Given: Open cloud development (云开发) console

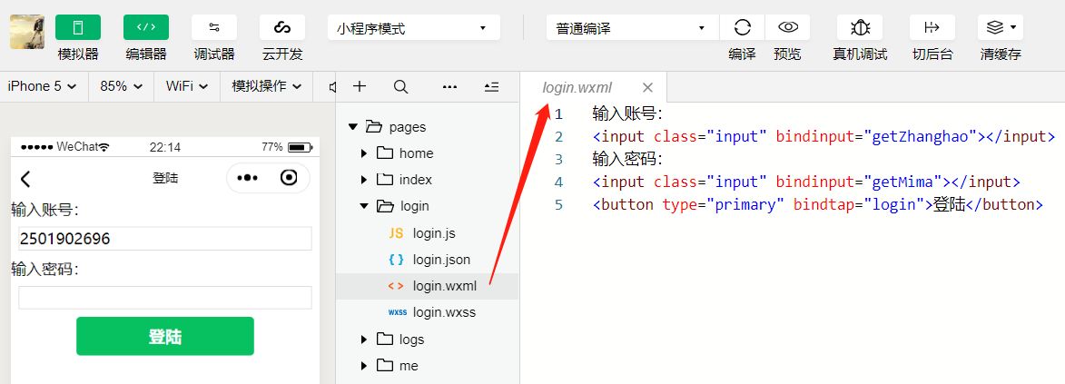Looking at the screenshot, I should [281, 28].
